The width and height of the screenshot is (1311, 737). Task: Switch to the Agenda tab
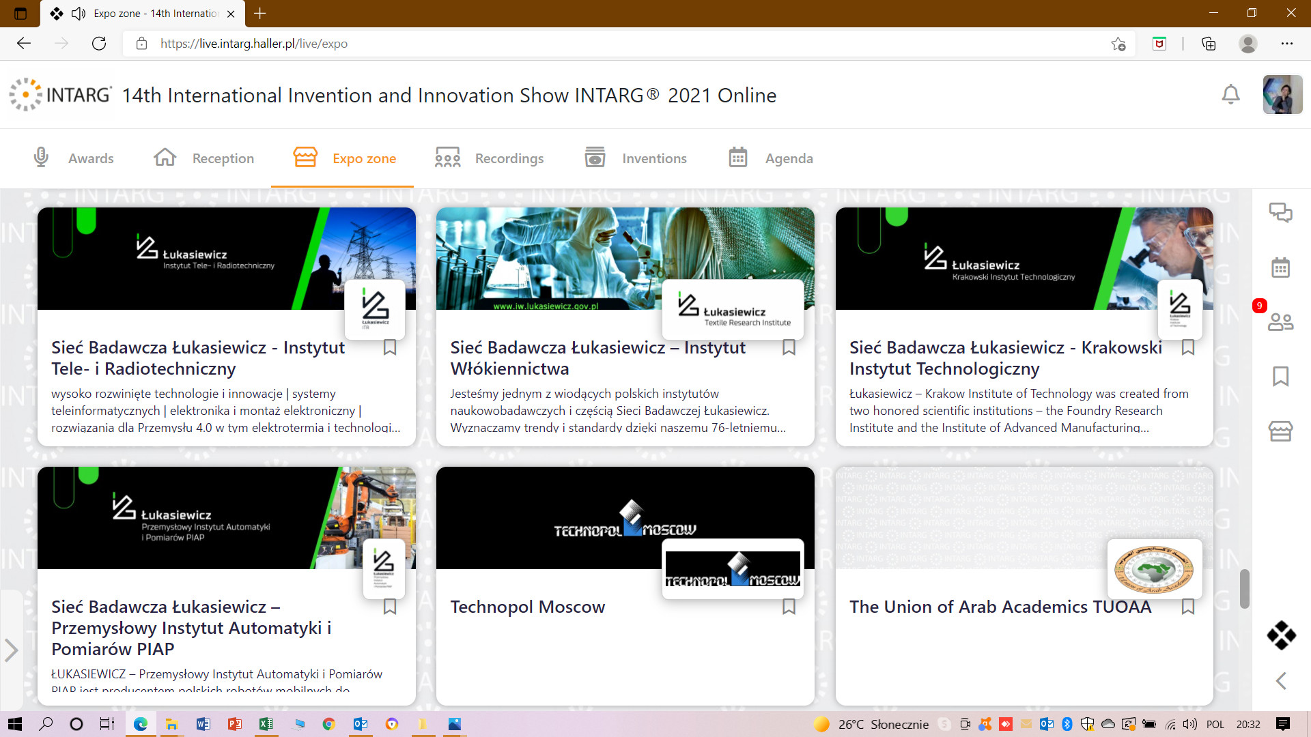pyautogui.click(x=770, y=158)
